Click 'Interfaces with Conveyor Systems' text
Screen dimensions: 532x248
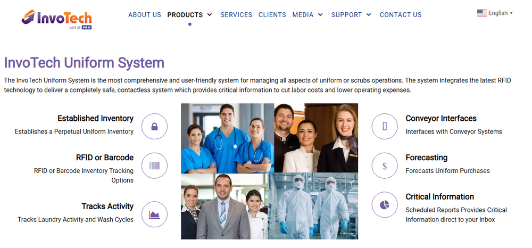454,131
